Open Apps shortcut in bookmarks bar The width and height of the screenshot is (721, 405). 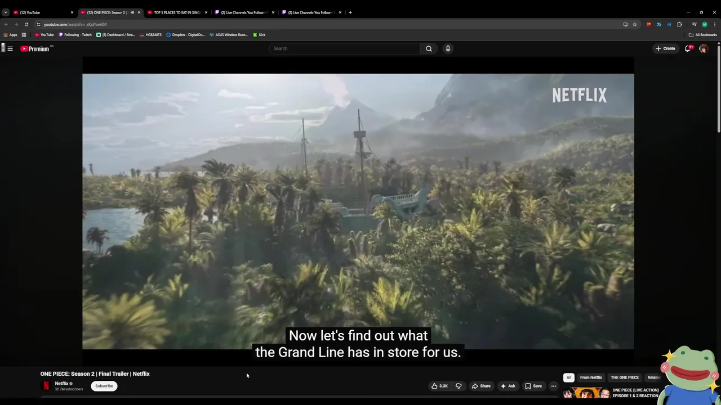click(10, 35)
